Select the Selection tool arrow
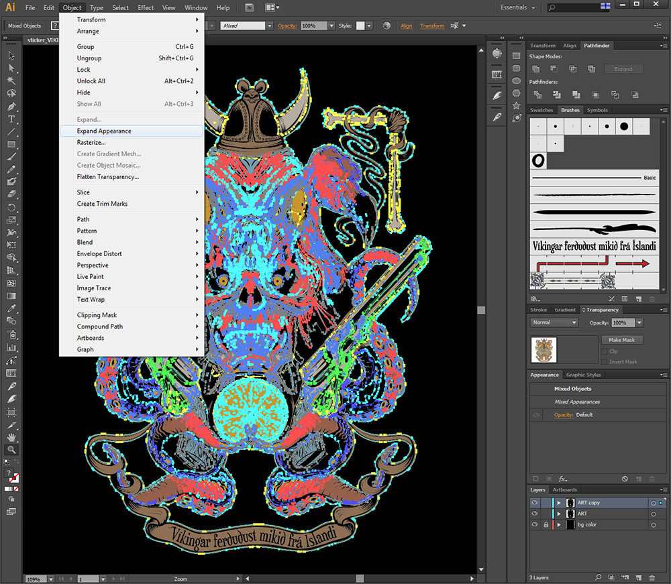671x584 pixels. 11,56
